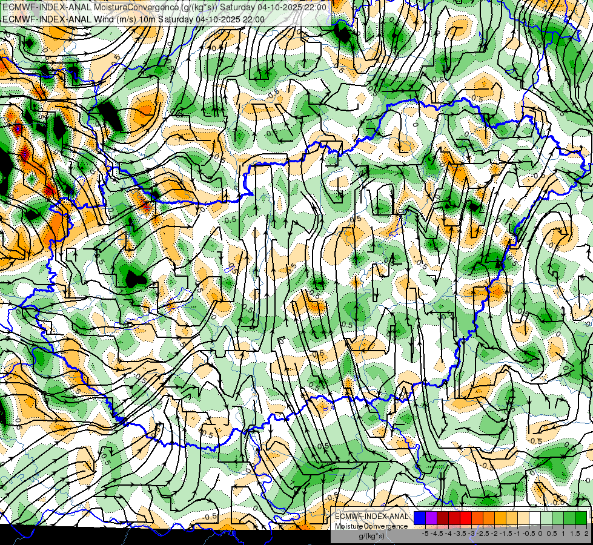Click the dark red swatch between -4.5 and -4
This screenshot has width=593, height=545.
pos(443,518)
